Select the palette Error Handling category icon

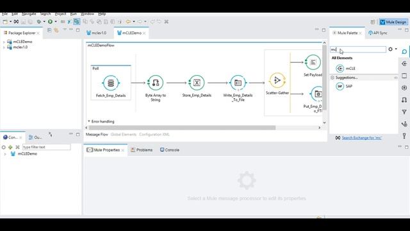pos(404,136)
